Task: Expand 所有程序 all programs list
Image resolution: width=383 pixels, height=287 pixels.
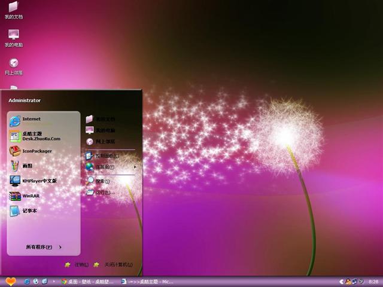Action: tap(43, 247)
